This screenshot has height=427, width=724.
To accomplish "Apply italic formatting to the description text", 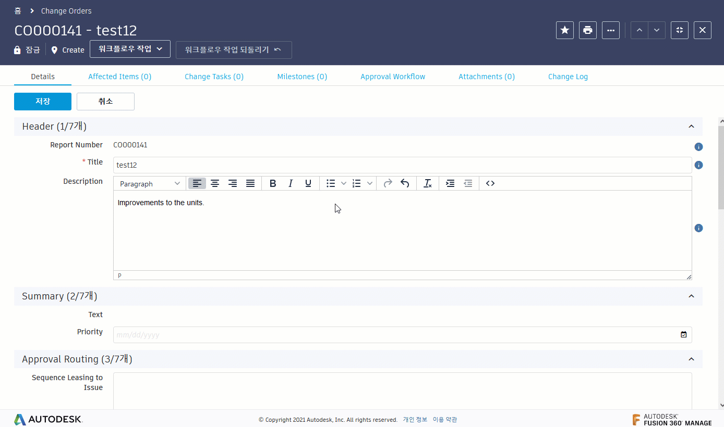I will pyautogui.click(x=291, y=183).
